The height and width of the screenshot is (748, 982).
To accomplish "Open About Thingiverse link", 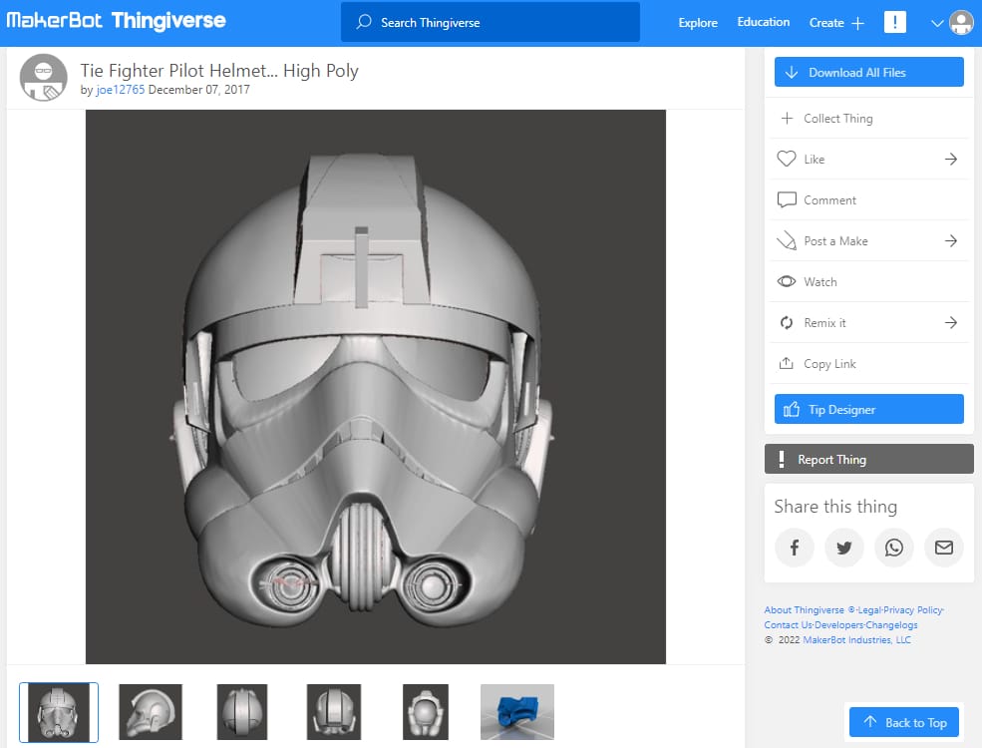I will coord(804,610).
